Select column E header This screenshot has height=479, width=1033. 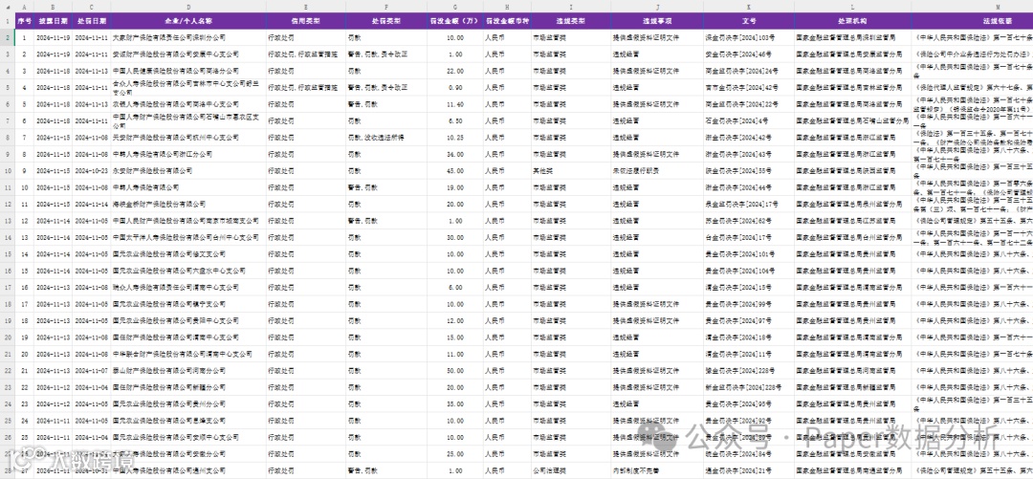pos(306,7)
